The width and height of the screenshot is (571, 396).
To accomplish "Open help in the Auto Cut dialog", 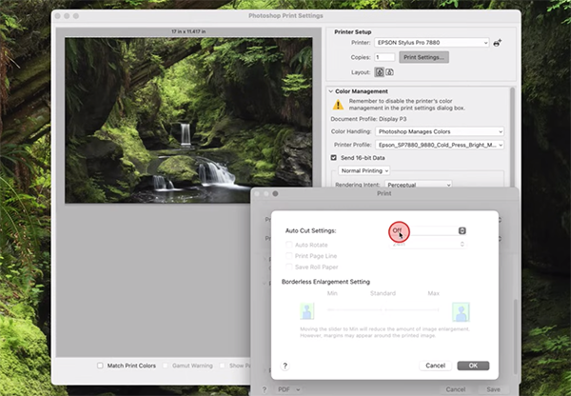I will 285,366.
